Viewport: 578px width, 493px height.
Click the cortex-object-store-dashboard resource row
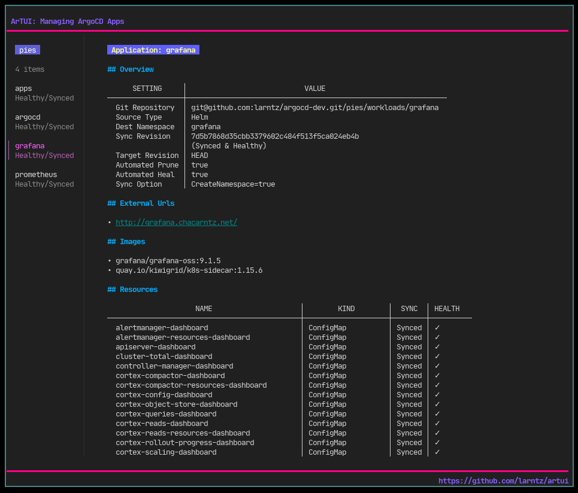click(x=289, y=404)
